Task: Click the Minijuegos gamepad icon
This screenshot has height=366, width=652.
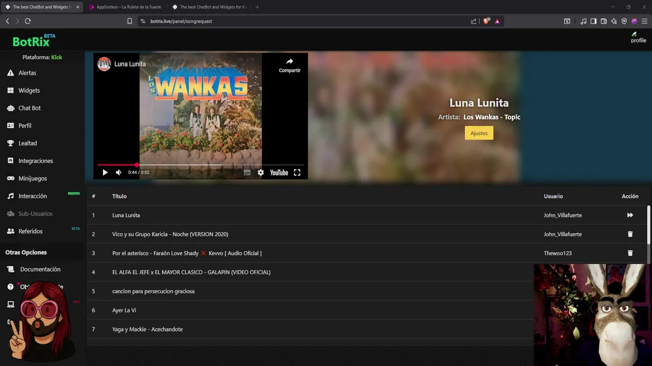Action: 10,178
